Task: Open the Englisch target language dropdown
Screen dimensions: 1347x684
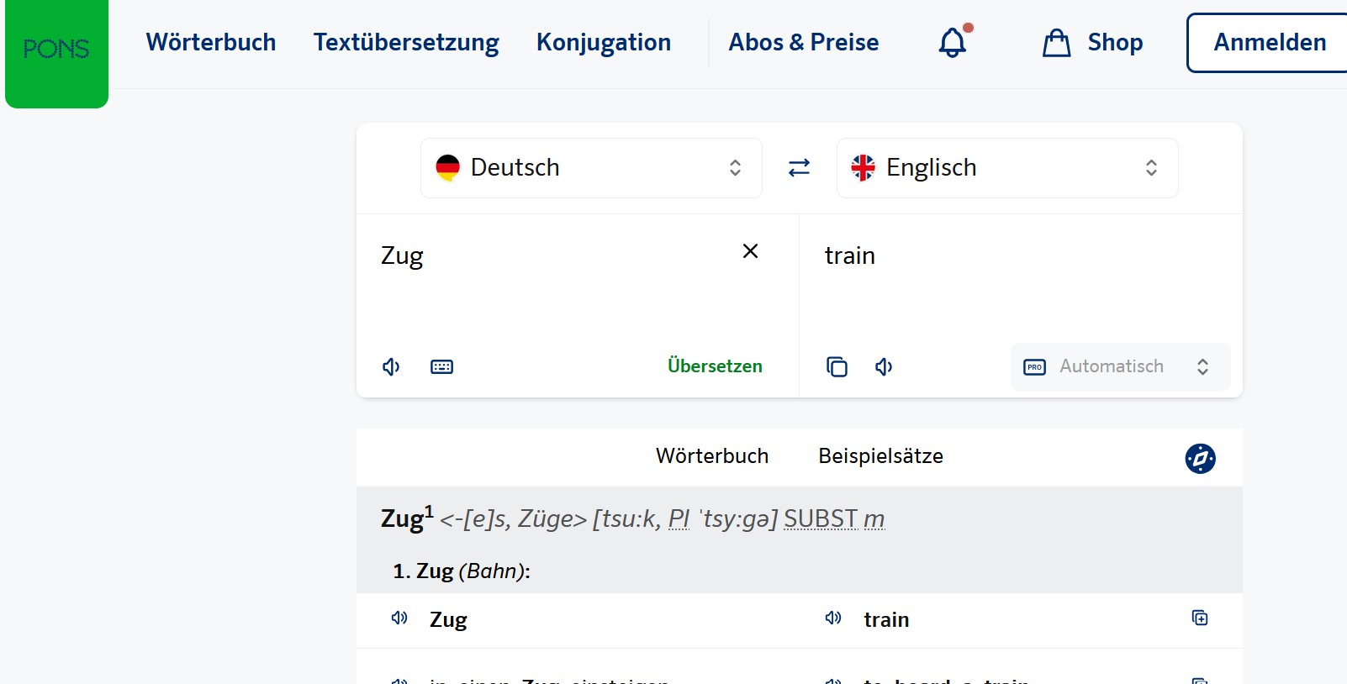Action: 1006,168
